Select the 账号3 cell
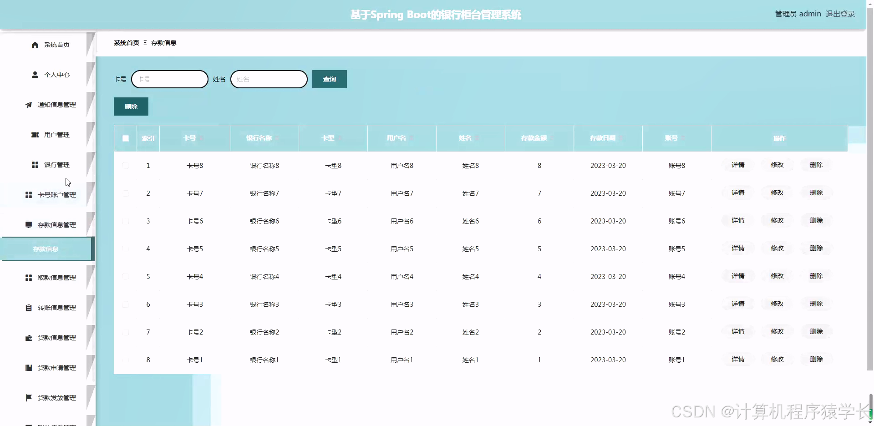Screen dimensions: 874x426 [x=677, y=304]
